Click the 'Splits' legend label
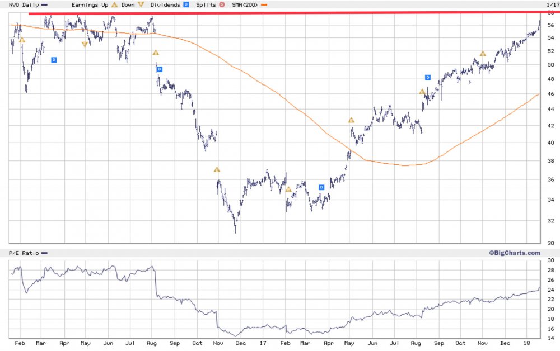Viewport: 560px width, 351px height. point(206,5)
